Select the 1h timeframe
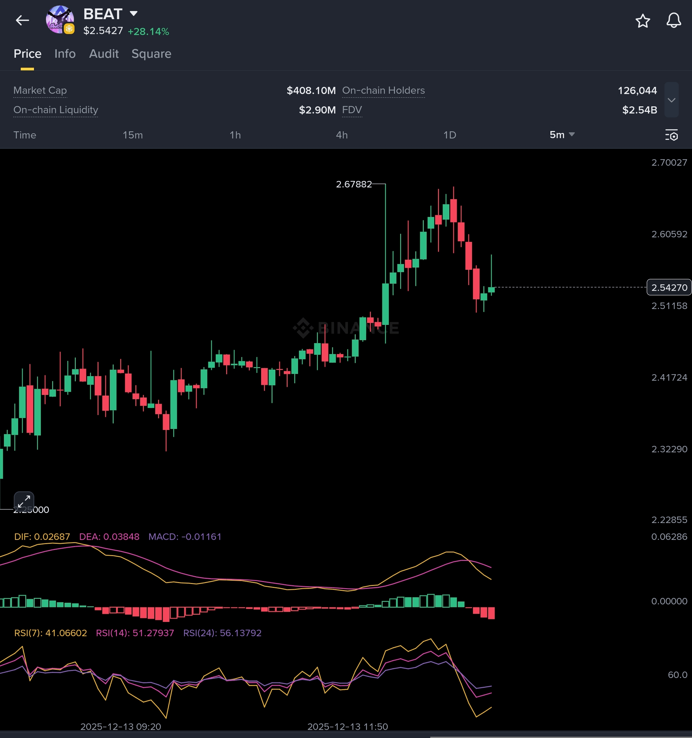692x738 pixels. [x=235, y=135]
